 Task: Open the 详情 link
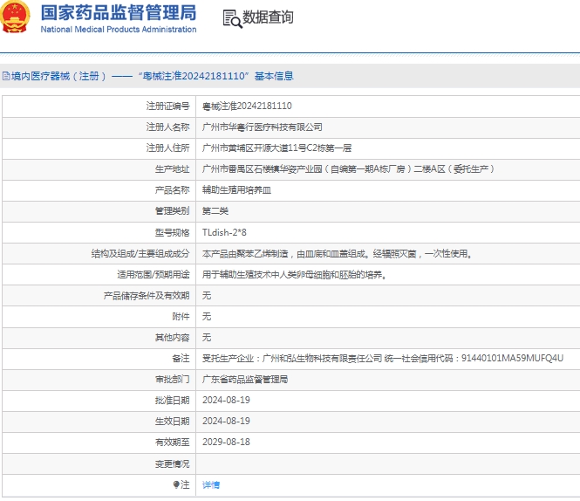(x=211, y=484)
